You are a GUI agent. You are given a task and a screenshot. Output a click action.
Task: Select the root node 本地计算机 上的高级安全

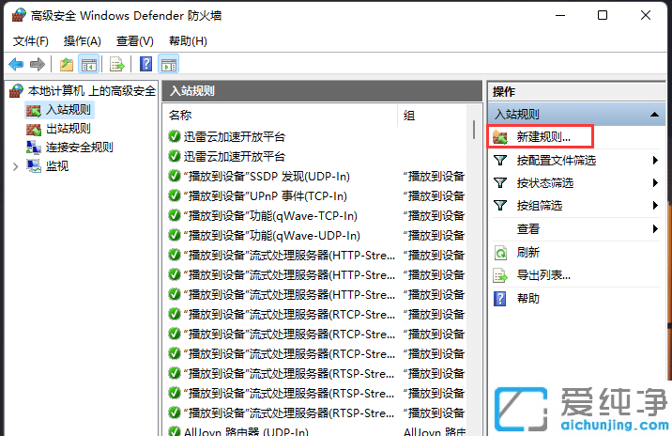click(x=92, y=91)
